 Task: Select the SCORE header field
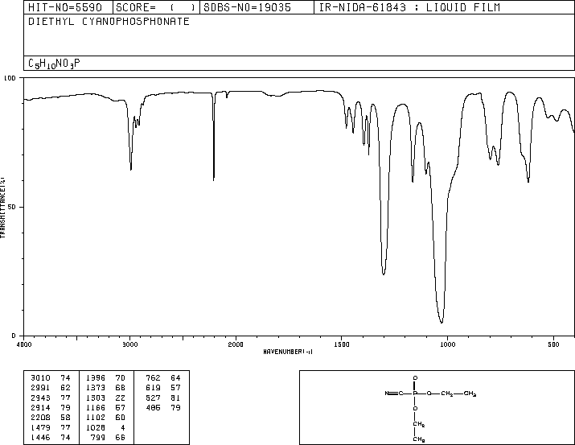tap(156, 7)
